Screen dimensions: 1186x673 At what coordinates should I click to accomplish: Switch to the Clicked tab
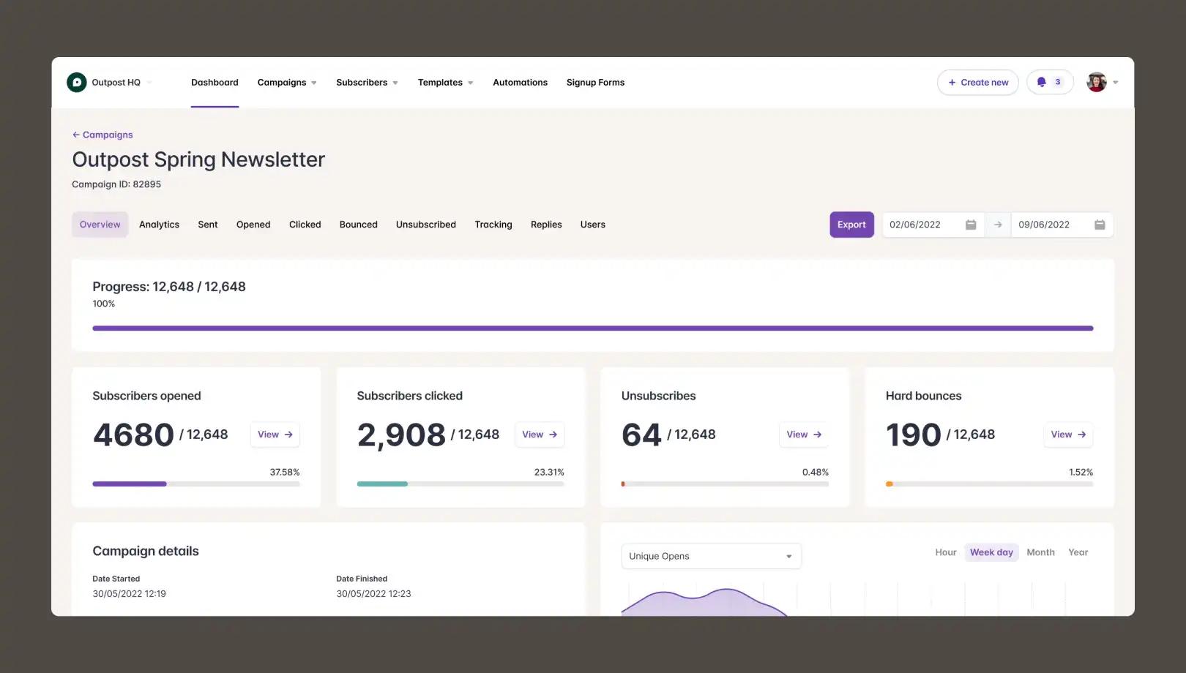pos(305,225)
